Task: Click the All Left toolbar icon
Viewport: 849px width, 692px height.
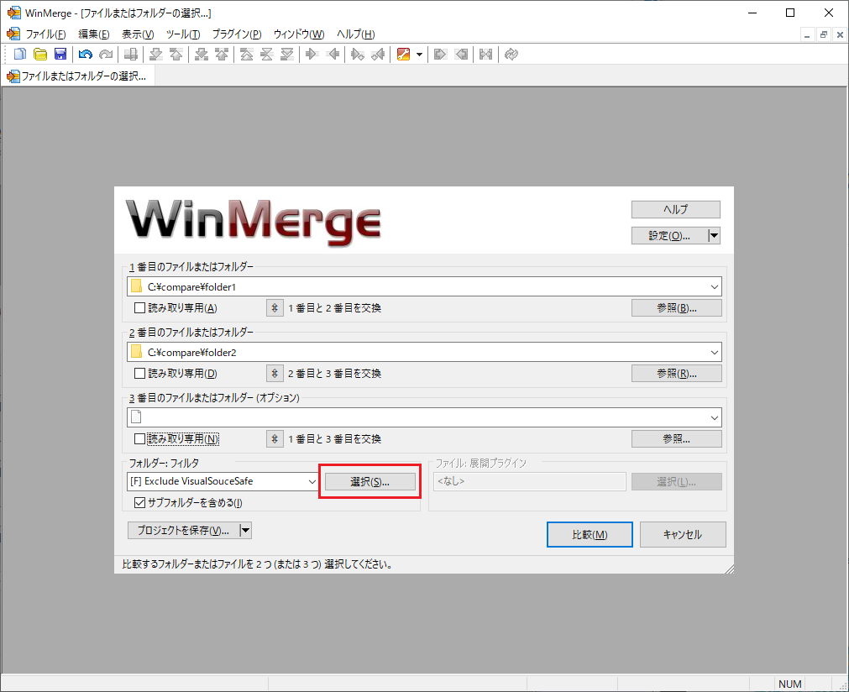Action: 461,54
